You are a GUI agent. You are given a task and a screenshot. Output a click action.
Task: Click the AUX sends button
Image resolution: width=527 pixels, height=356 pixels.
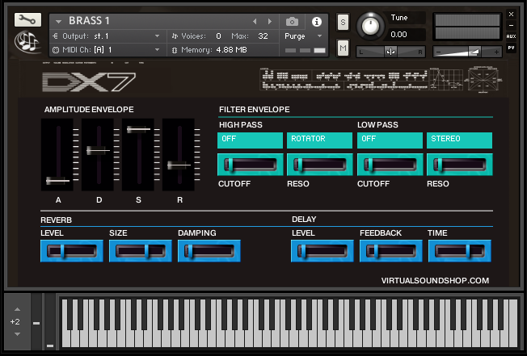coord(511,36)
